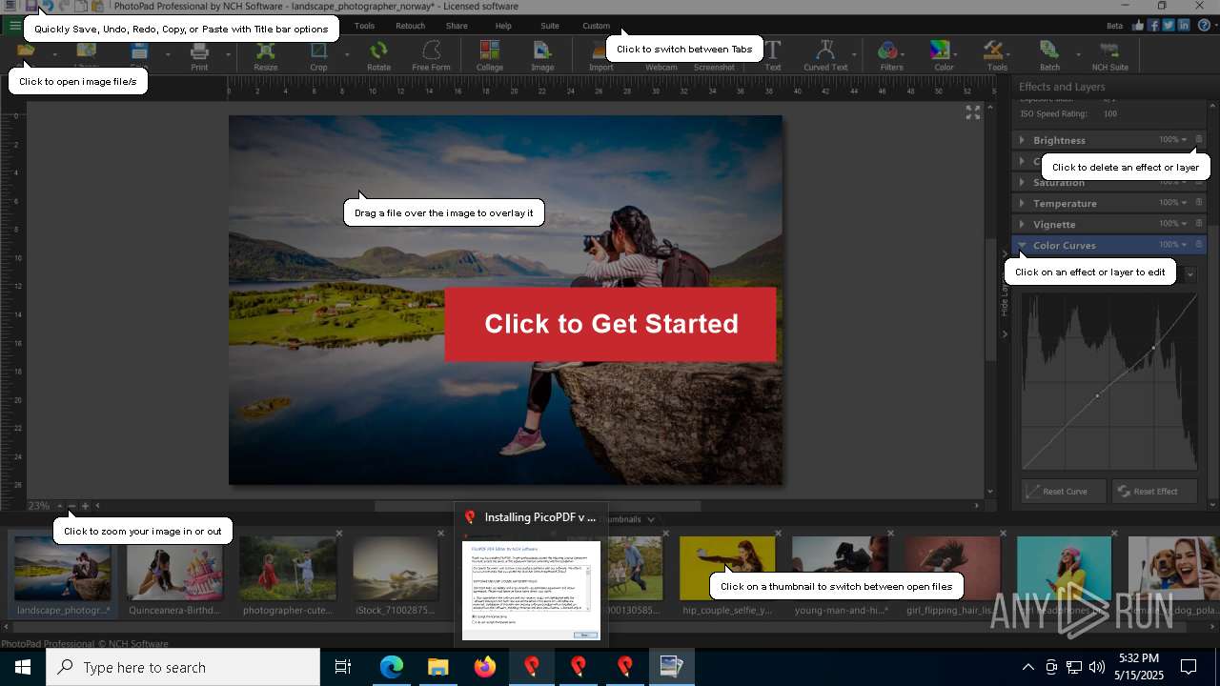Open File Explorer from taskbar
The width and height of the screenshot is (1220, 686).
438,667
